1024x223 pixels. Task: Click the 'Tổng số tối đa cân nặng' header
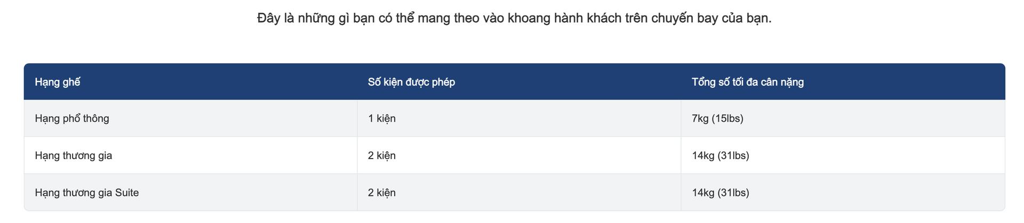click(747, 82)
